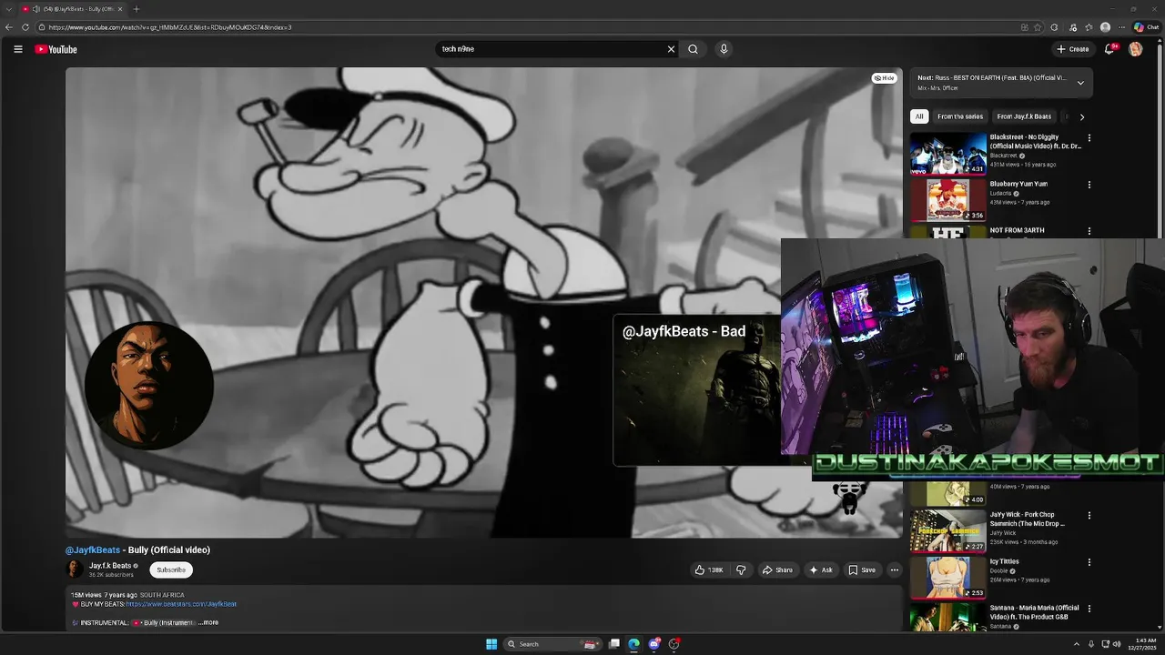
Task: Click the magnifier search button
Action: pos(694,49)
